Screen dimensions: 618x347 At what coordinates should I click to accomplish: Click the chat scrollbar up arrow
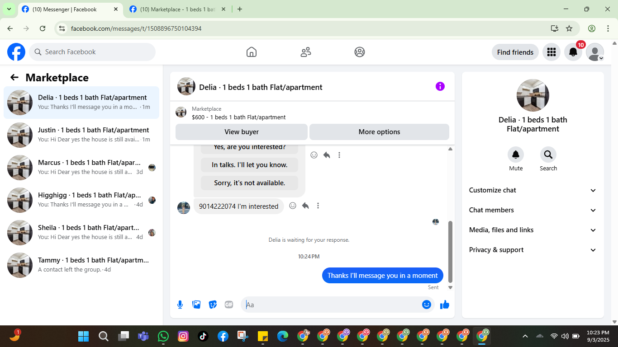point(450,149)
